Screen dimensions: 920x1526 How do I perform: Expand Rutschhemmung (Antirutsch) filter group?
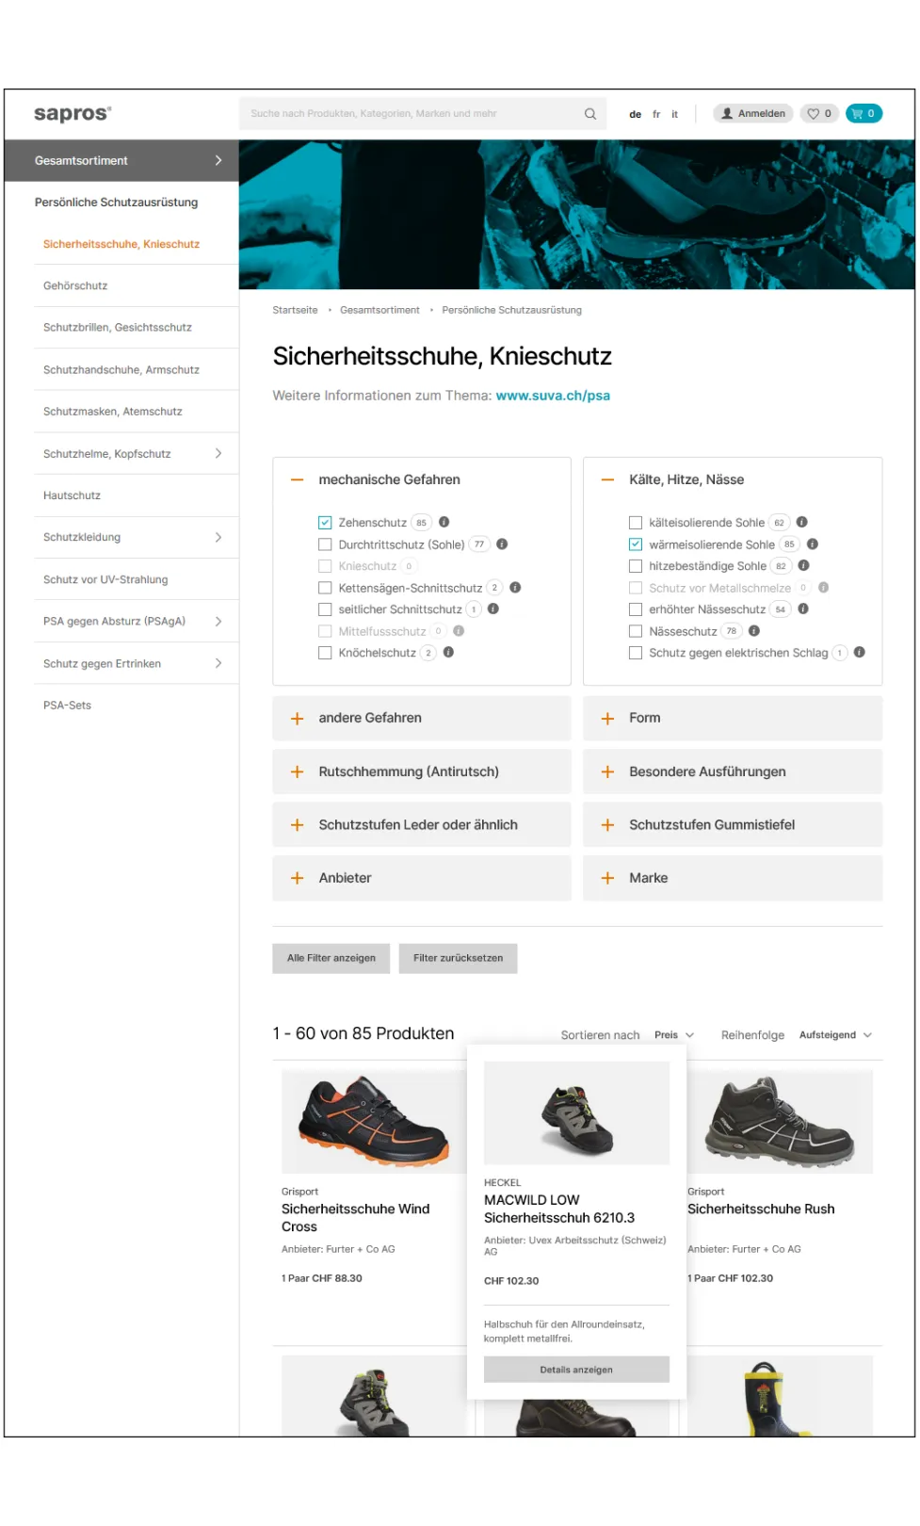(422, 772)
